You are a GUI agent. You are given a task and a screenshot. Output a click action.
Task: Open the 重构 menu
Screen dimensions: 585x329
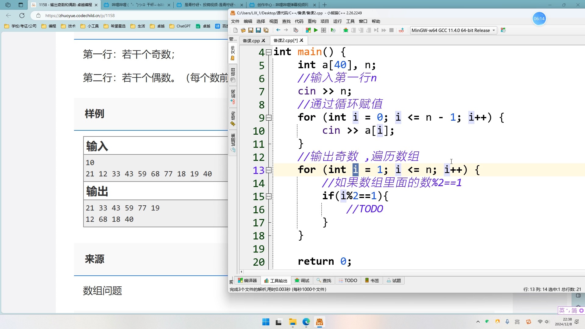(x=312, y=21)
